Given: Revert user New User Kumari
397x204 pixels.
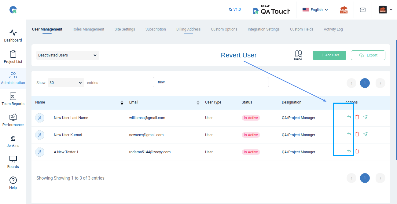Looking at the screenshot, I should [349, 134].
